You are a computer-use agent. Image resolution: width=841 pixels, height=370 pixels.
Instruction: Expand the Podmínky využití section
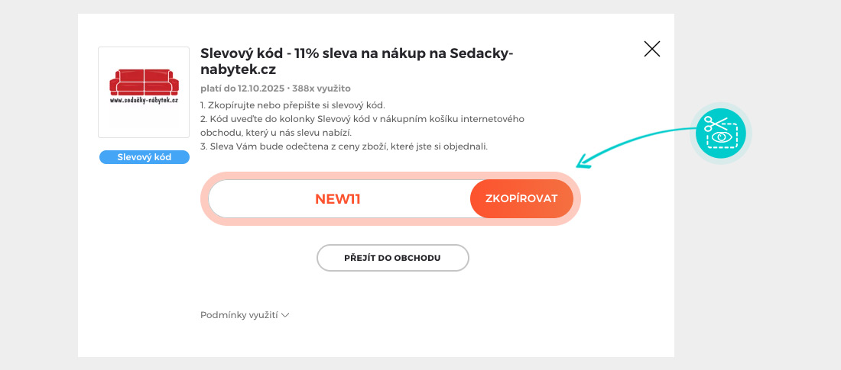coord(239,315)
